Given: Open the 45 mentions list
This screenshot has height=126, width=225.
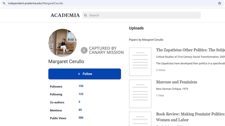Looking at the screenshot, I should (80, 110).
